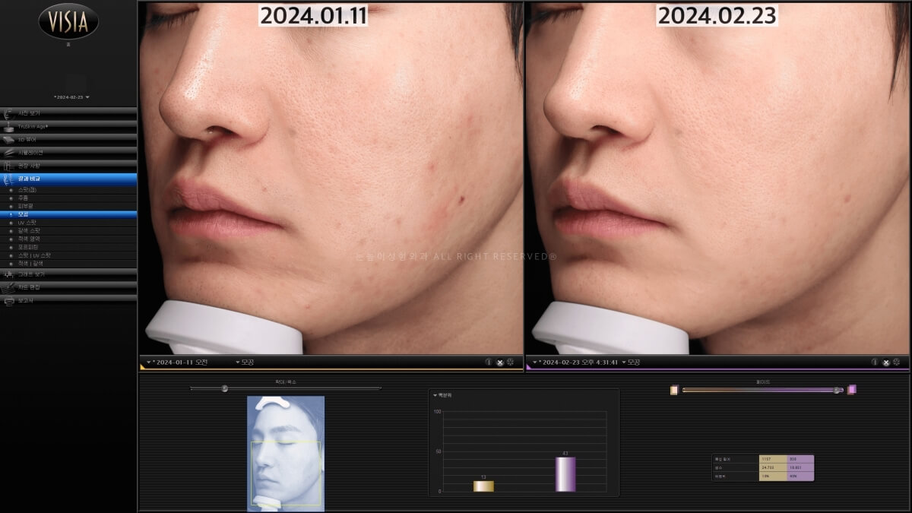The width and height of the screenshot is (912, 513).
Task: Open the 2024-02-23 오후 4:31:41 dropdown
Action: pos(575,363)
